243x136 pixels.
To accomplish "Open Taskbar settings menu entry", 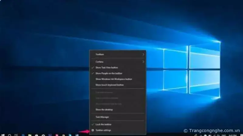I will pyautogui.click(x=103, y=130).
